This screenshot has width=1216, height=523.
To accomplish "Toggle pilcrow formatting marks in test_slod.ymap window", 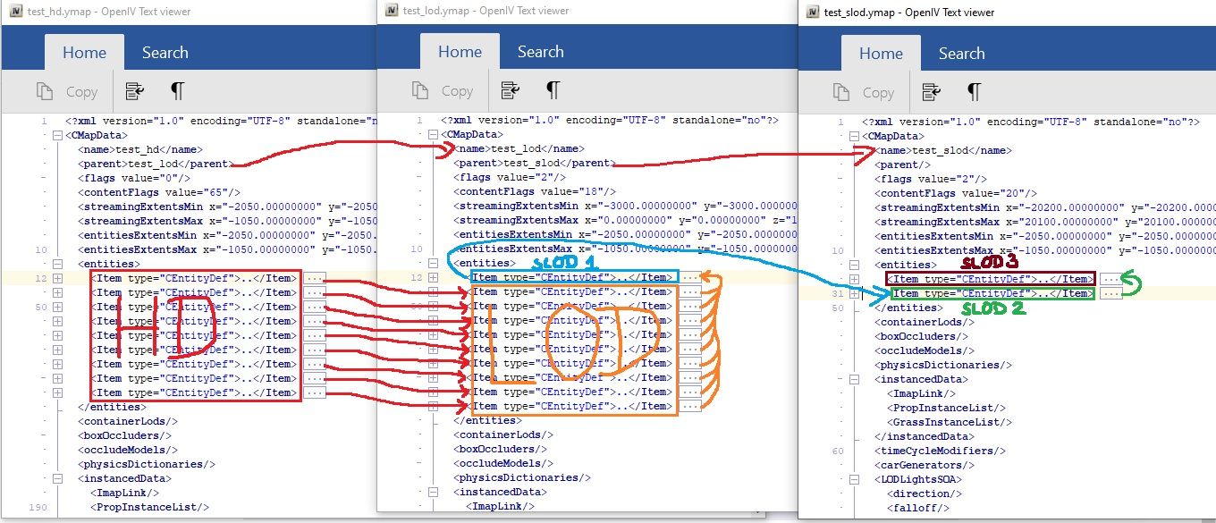I will pyautogui.click(x=974, y=91).
